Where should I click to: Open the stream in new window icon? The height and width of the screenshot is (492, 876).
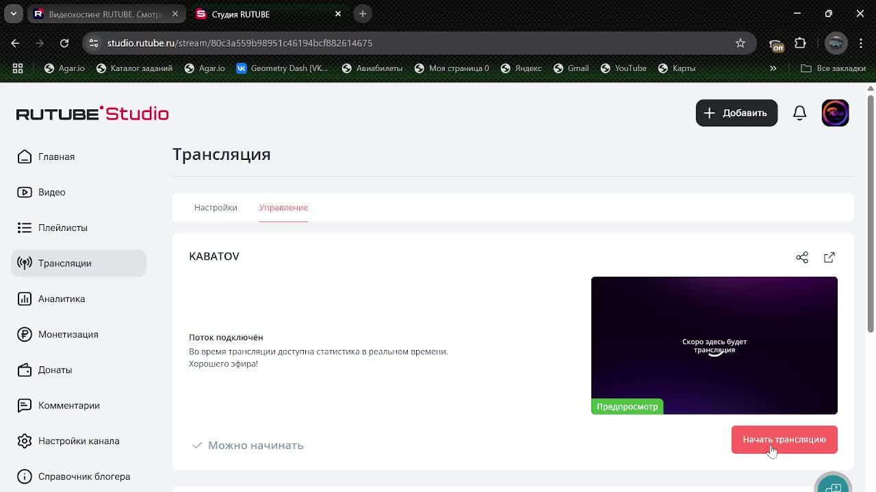click(x=829, y=257)
